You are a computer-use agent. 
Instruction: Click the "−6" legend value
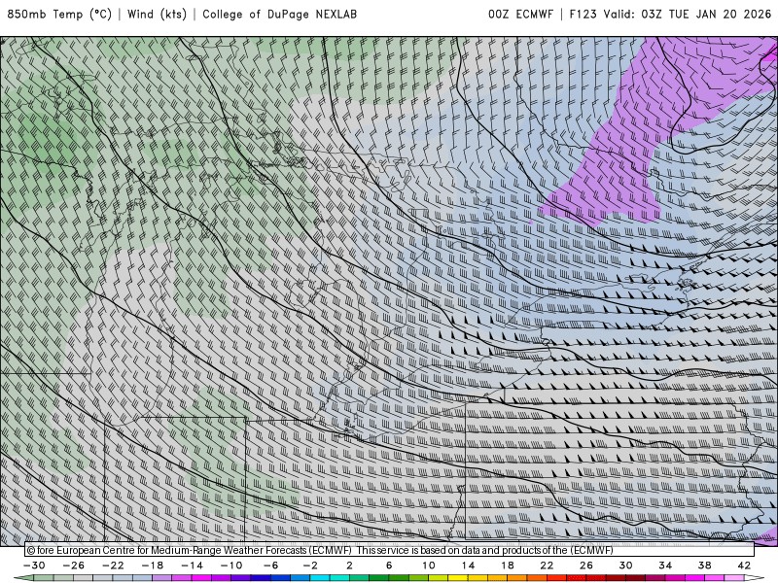coord(271,566)
